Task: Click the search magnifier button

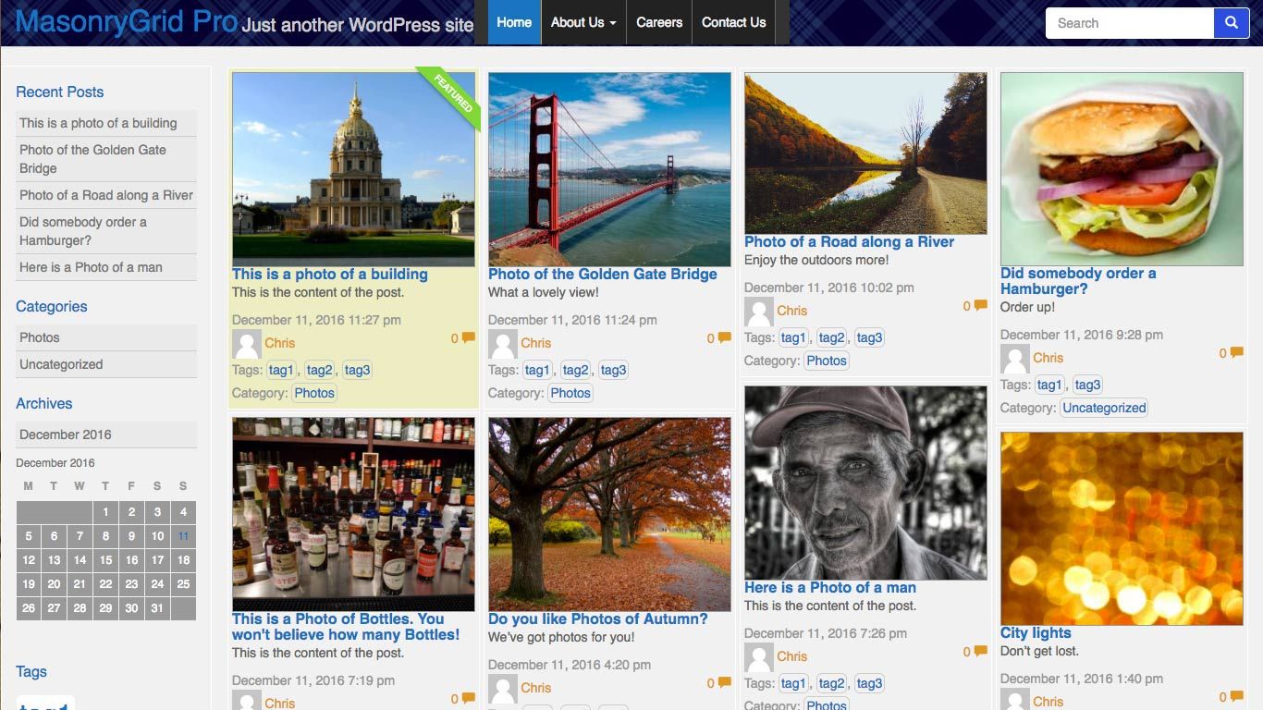Action: 1231,23
